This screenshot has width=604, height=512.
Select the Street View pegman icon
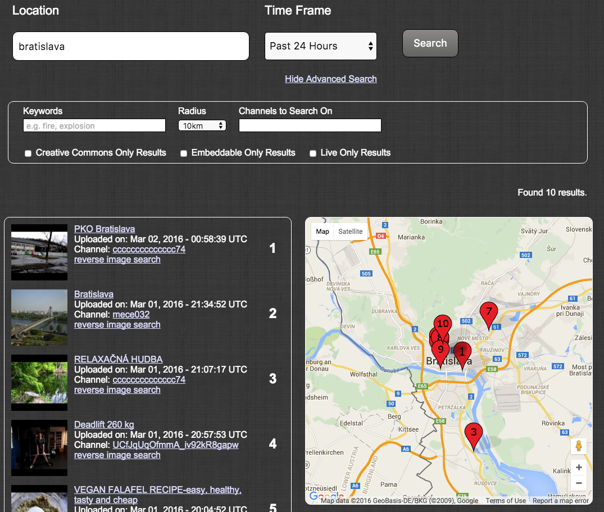pyautogui.click(x=579, y=446)
